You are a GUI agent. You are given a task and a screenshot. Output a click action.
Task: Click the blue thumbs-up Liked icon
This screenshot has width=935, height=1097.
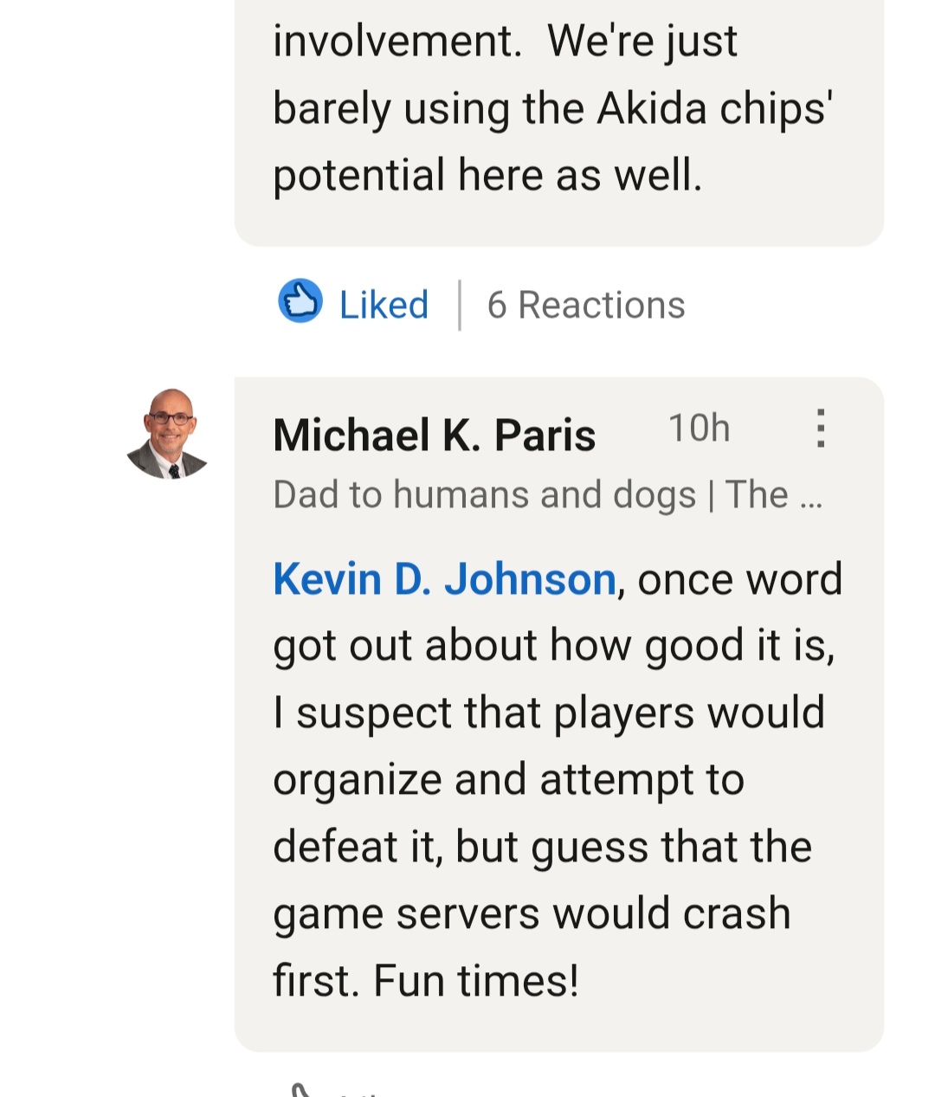(x=300, y=302)
